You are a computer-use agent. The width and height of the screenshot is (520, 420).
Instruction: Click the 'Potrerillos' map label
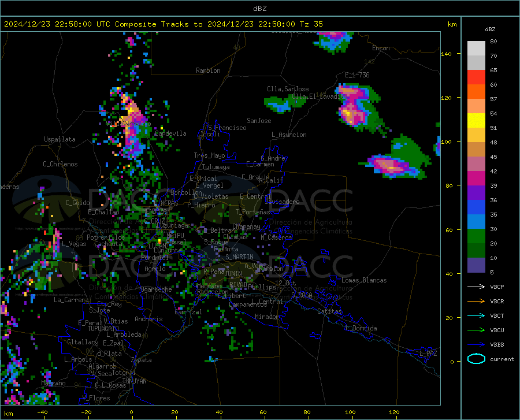[106, 237]
